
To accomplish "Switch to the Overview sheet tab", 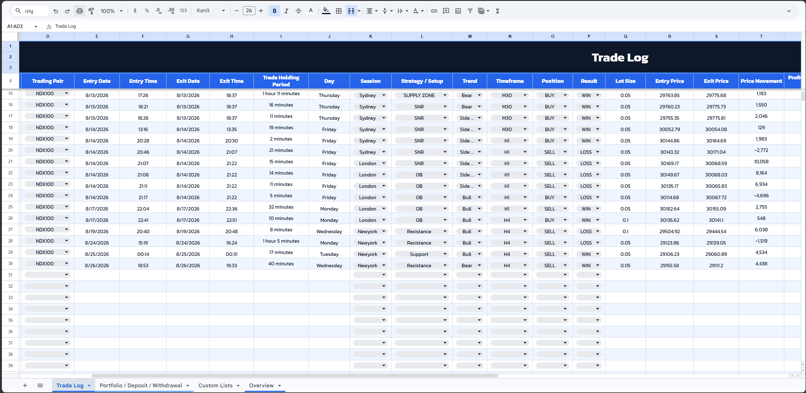I will point(261,385).
